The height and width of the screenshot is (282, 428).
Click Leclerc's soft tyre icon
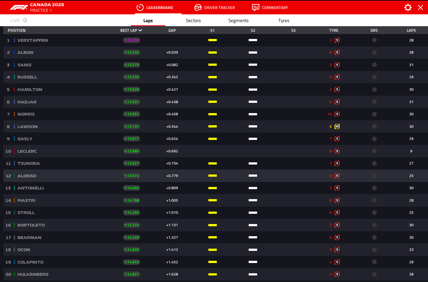tap(337, 151)
